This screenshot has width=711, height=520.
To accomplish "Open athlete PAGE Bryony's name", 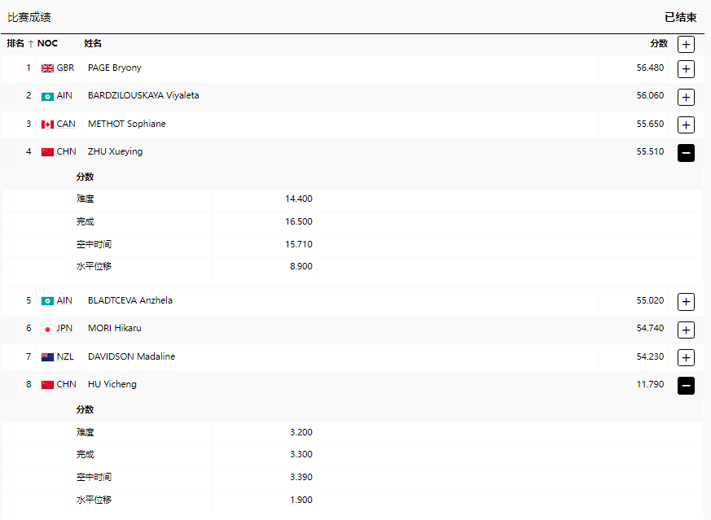I will coord(114,68).
